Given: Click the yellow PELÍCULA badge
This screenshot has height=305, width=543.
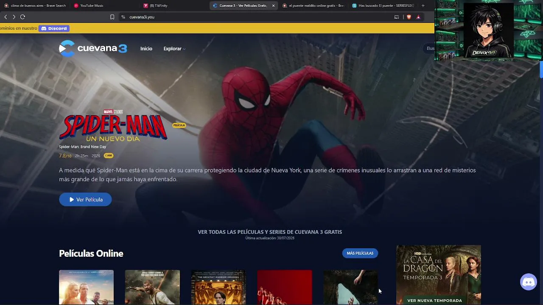Looking at the screenshot, I should (x=179, y=125).
